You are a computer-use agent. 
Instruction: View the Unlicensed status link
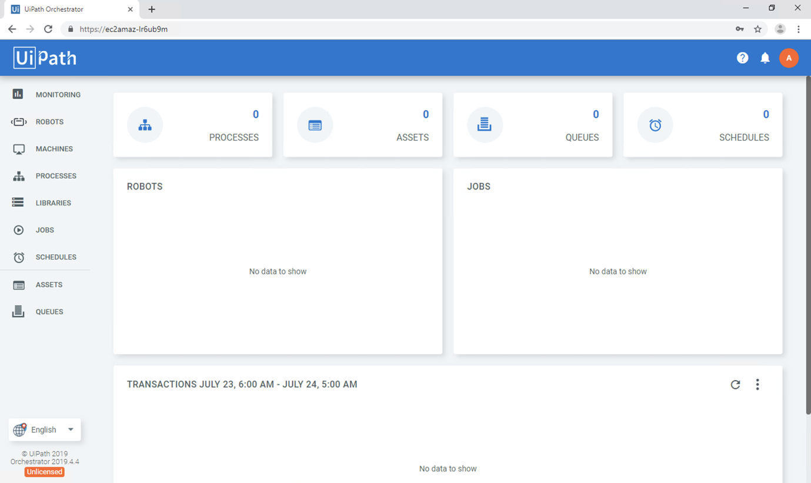[44, 471]
